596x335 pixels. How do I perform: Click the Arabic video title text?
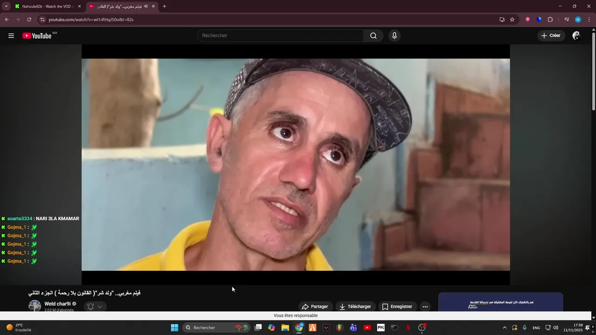pos(84,293)
